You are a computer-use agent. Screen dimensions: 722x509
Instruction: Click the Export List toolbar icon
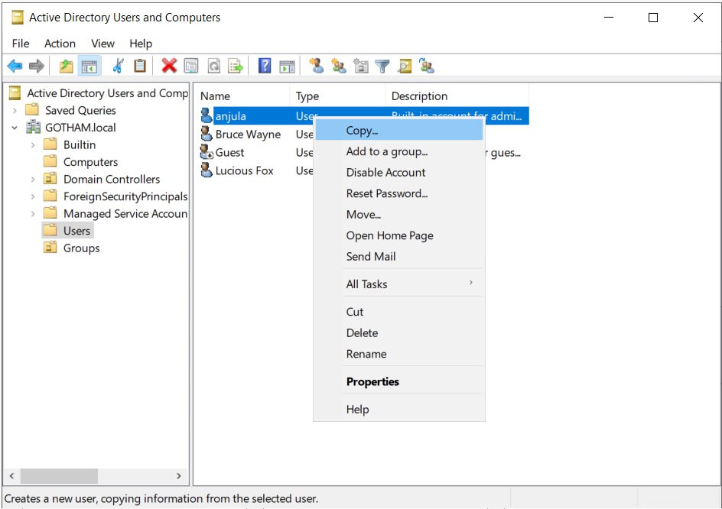(x=235, y=66)
